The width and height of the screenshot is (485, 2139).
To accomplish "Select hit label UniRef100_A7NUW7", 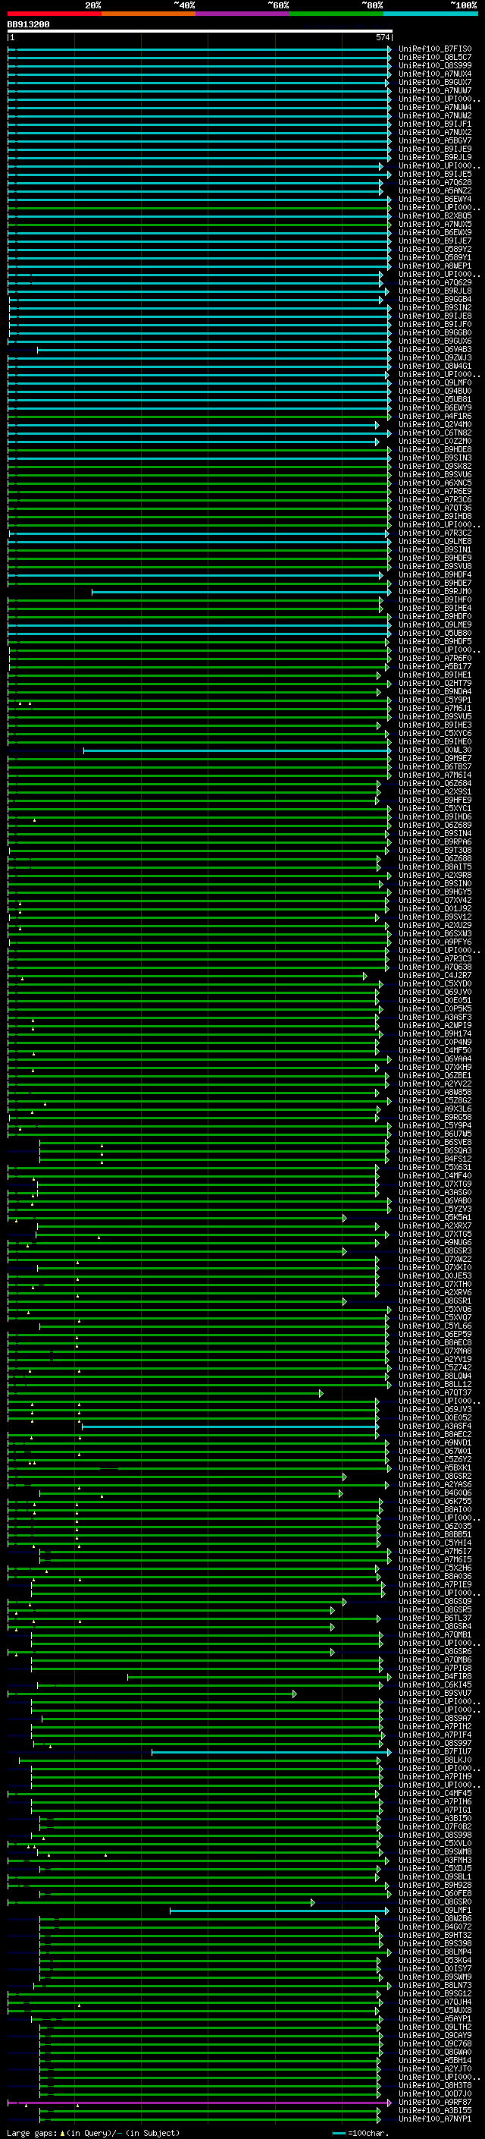I will 434,90.
